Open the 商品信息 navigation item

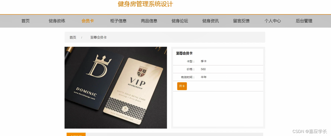149,21
